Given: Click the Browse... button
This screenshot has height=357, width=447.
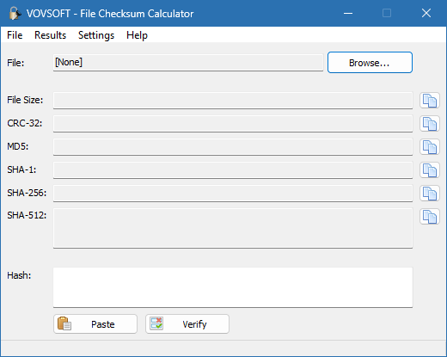Looking at the screenshot, I should (x=370, y=63).
